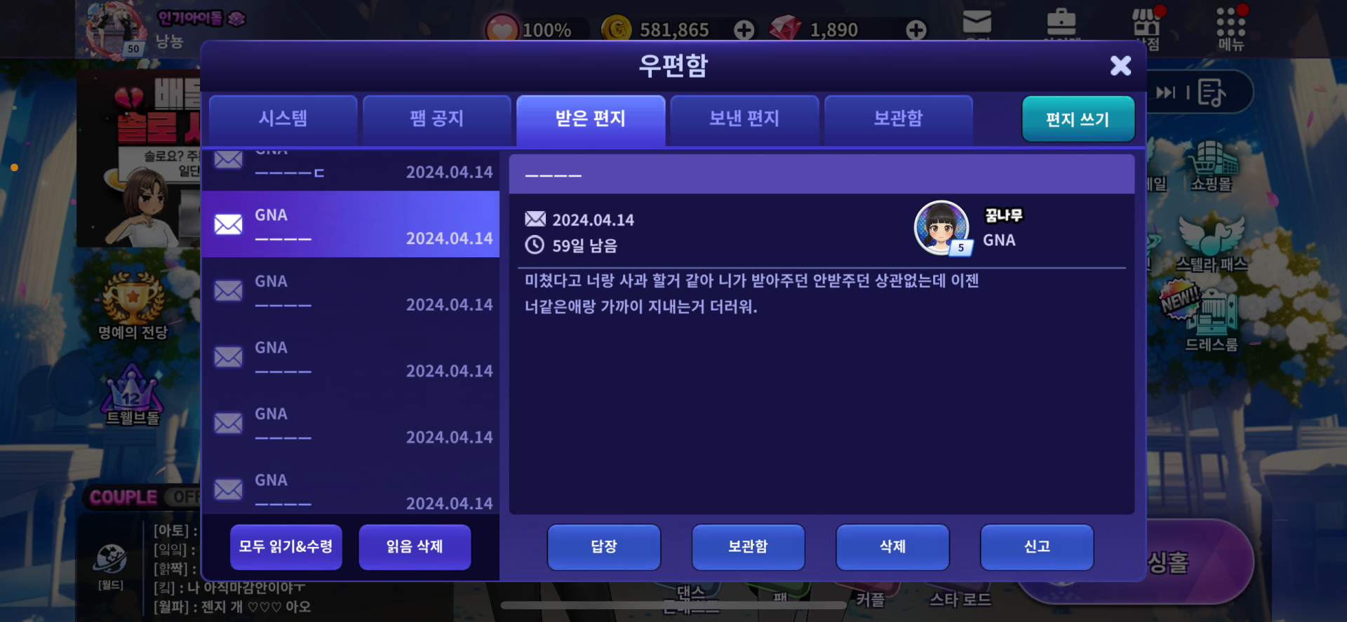Click GNA sender avatar thumbnail

(942, 228)
